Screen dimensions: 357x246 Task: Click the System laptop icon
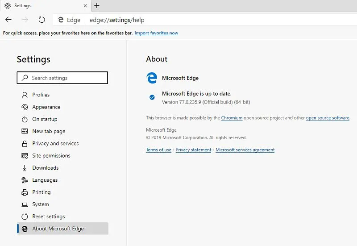pyautogui.click(x=25, y=204)
